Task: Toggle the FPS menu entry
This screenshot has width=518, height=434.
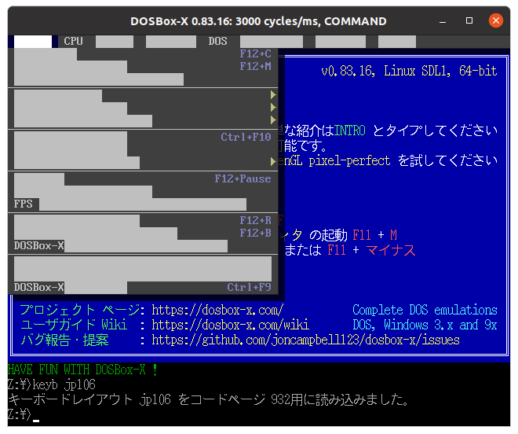Action: tap(143, 204)
